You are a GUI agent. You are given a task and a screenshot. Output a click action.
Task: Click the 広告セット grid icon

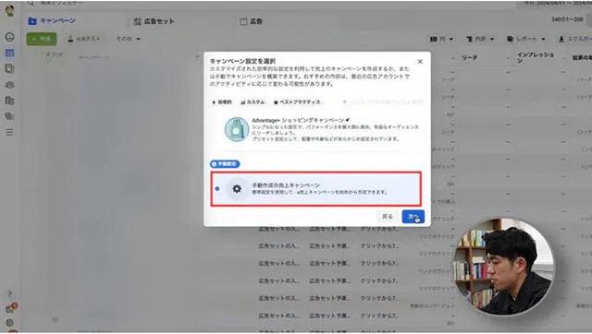click(138, 21)
